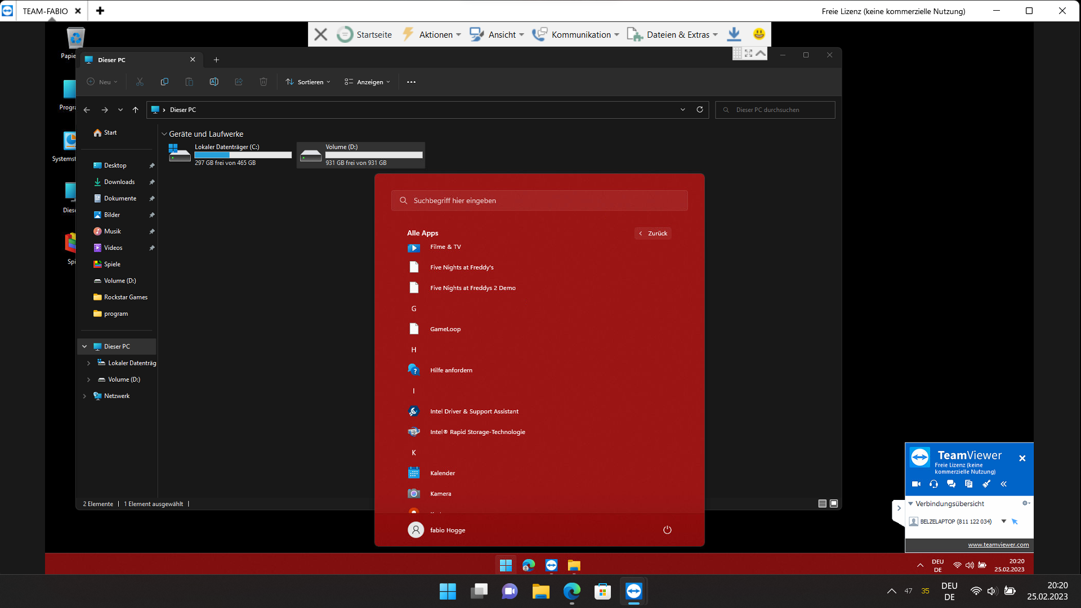
Task: Click the download arrow icon in TeamViewer toolbar
Action: coord(734,34)
